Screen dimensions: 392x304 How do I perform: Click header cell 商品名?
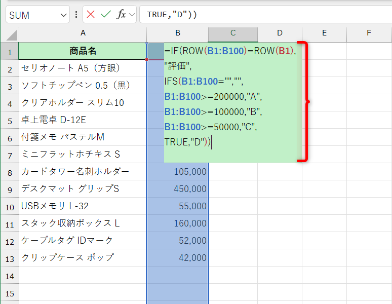[83, 51]
